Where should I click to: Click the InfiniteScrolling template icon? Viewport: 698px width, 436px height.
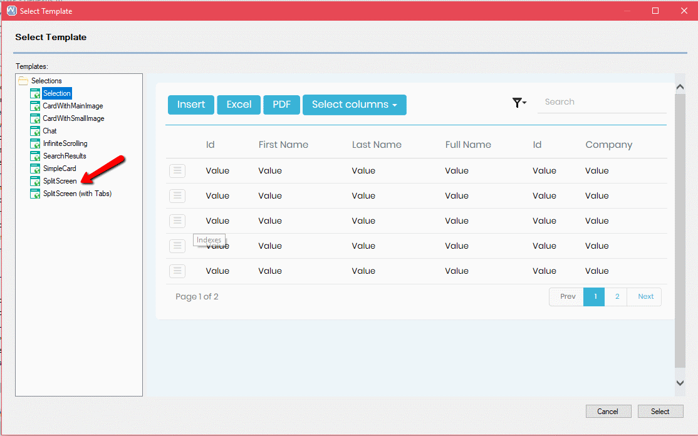click(x=35, y=143)
